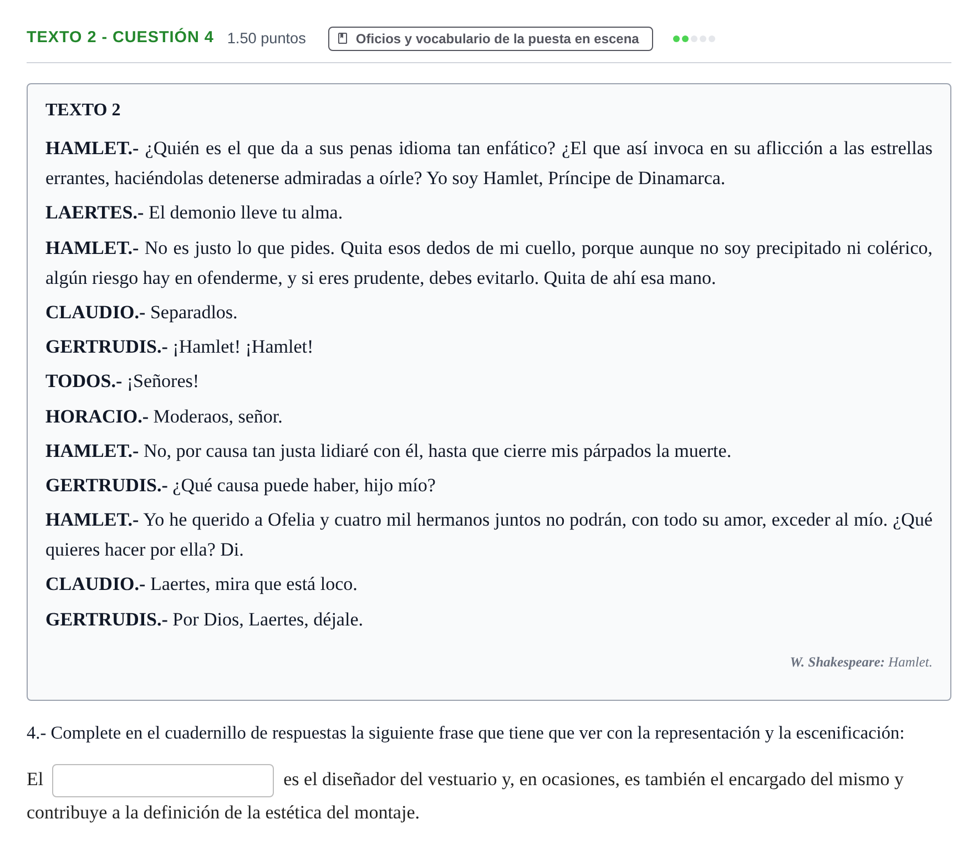Click the 'Oficios y vocabulario de la puesta en escena' tag
Screen dimensions: 978x855
(490, 39)
